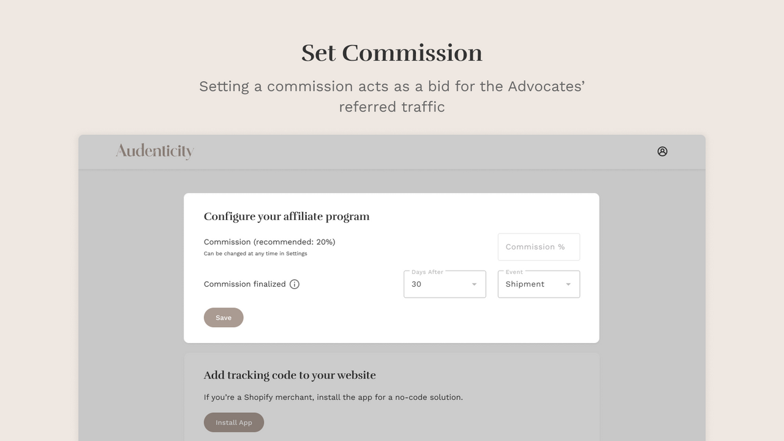Click the Commission % input field

538,247
